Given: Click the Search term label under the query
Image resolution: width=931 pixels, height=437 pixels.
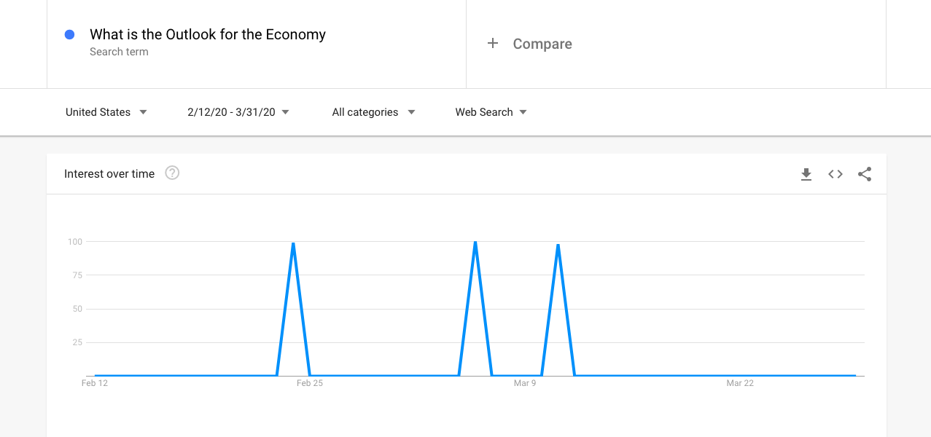Looking at the screenshot, I should point(118,52).
